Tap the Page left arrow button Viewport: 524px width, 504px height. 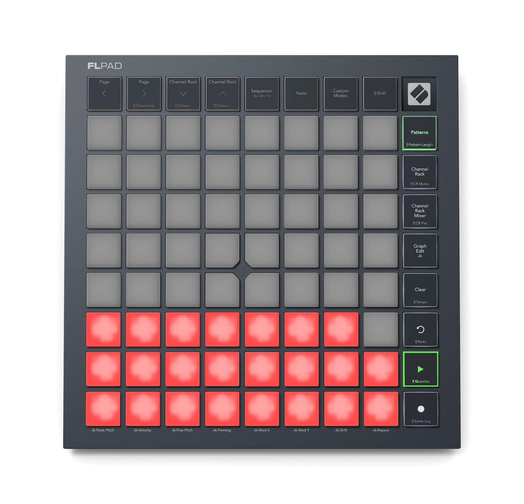point(104,94)
